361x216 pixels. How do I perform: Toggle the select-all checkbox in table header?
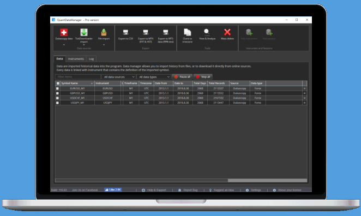pyautogui.click(x=58, y=83)
